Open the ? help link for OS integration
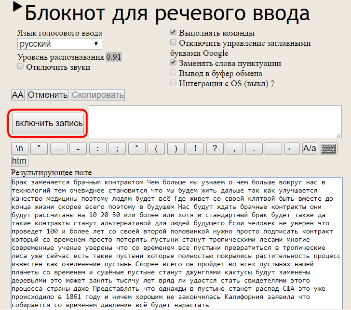This screenshot has width=351, height=310. [272, 84]
